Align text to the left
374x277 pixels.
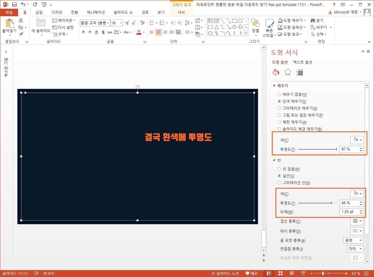[x=152, y=32]
